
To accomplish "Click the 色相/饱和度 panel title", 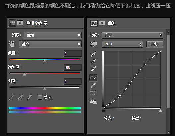I will coord(37,23).
